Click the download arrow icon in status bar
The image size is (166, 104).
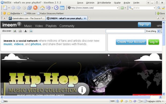(117, 101)
